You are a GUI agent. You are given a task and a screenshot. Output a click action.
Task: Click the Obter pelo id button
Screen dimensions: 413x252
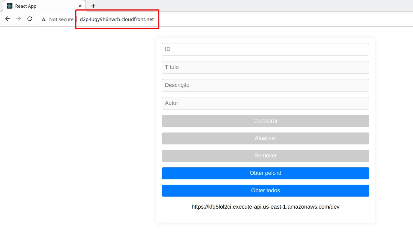[265, 173]
